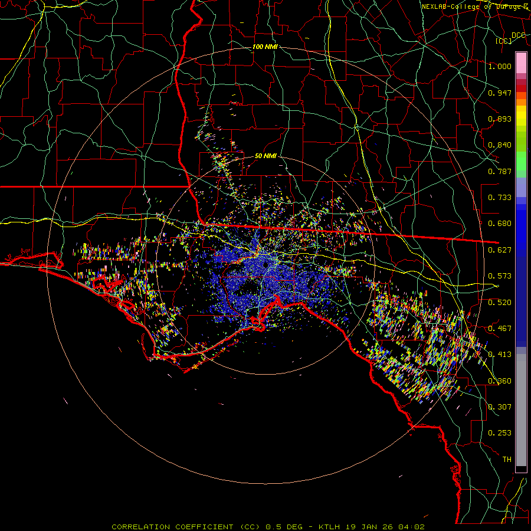Click the black dot marking the KTLH radar site
Image resolution: width=531 pixels, height=531 pixels.
click(x=266, y=264)
